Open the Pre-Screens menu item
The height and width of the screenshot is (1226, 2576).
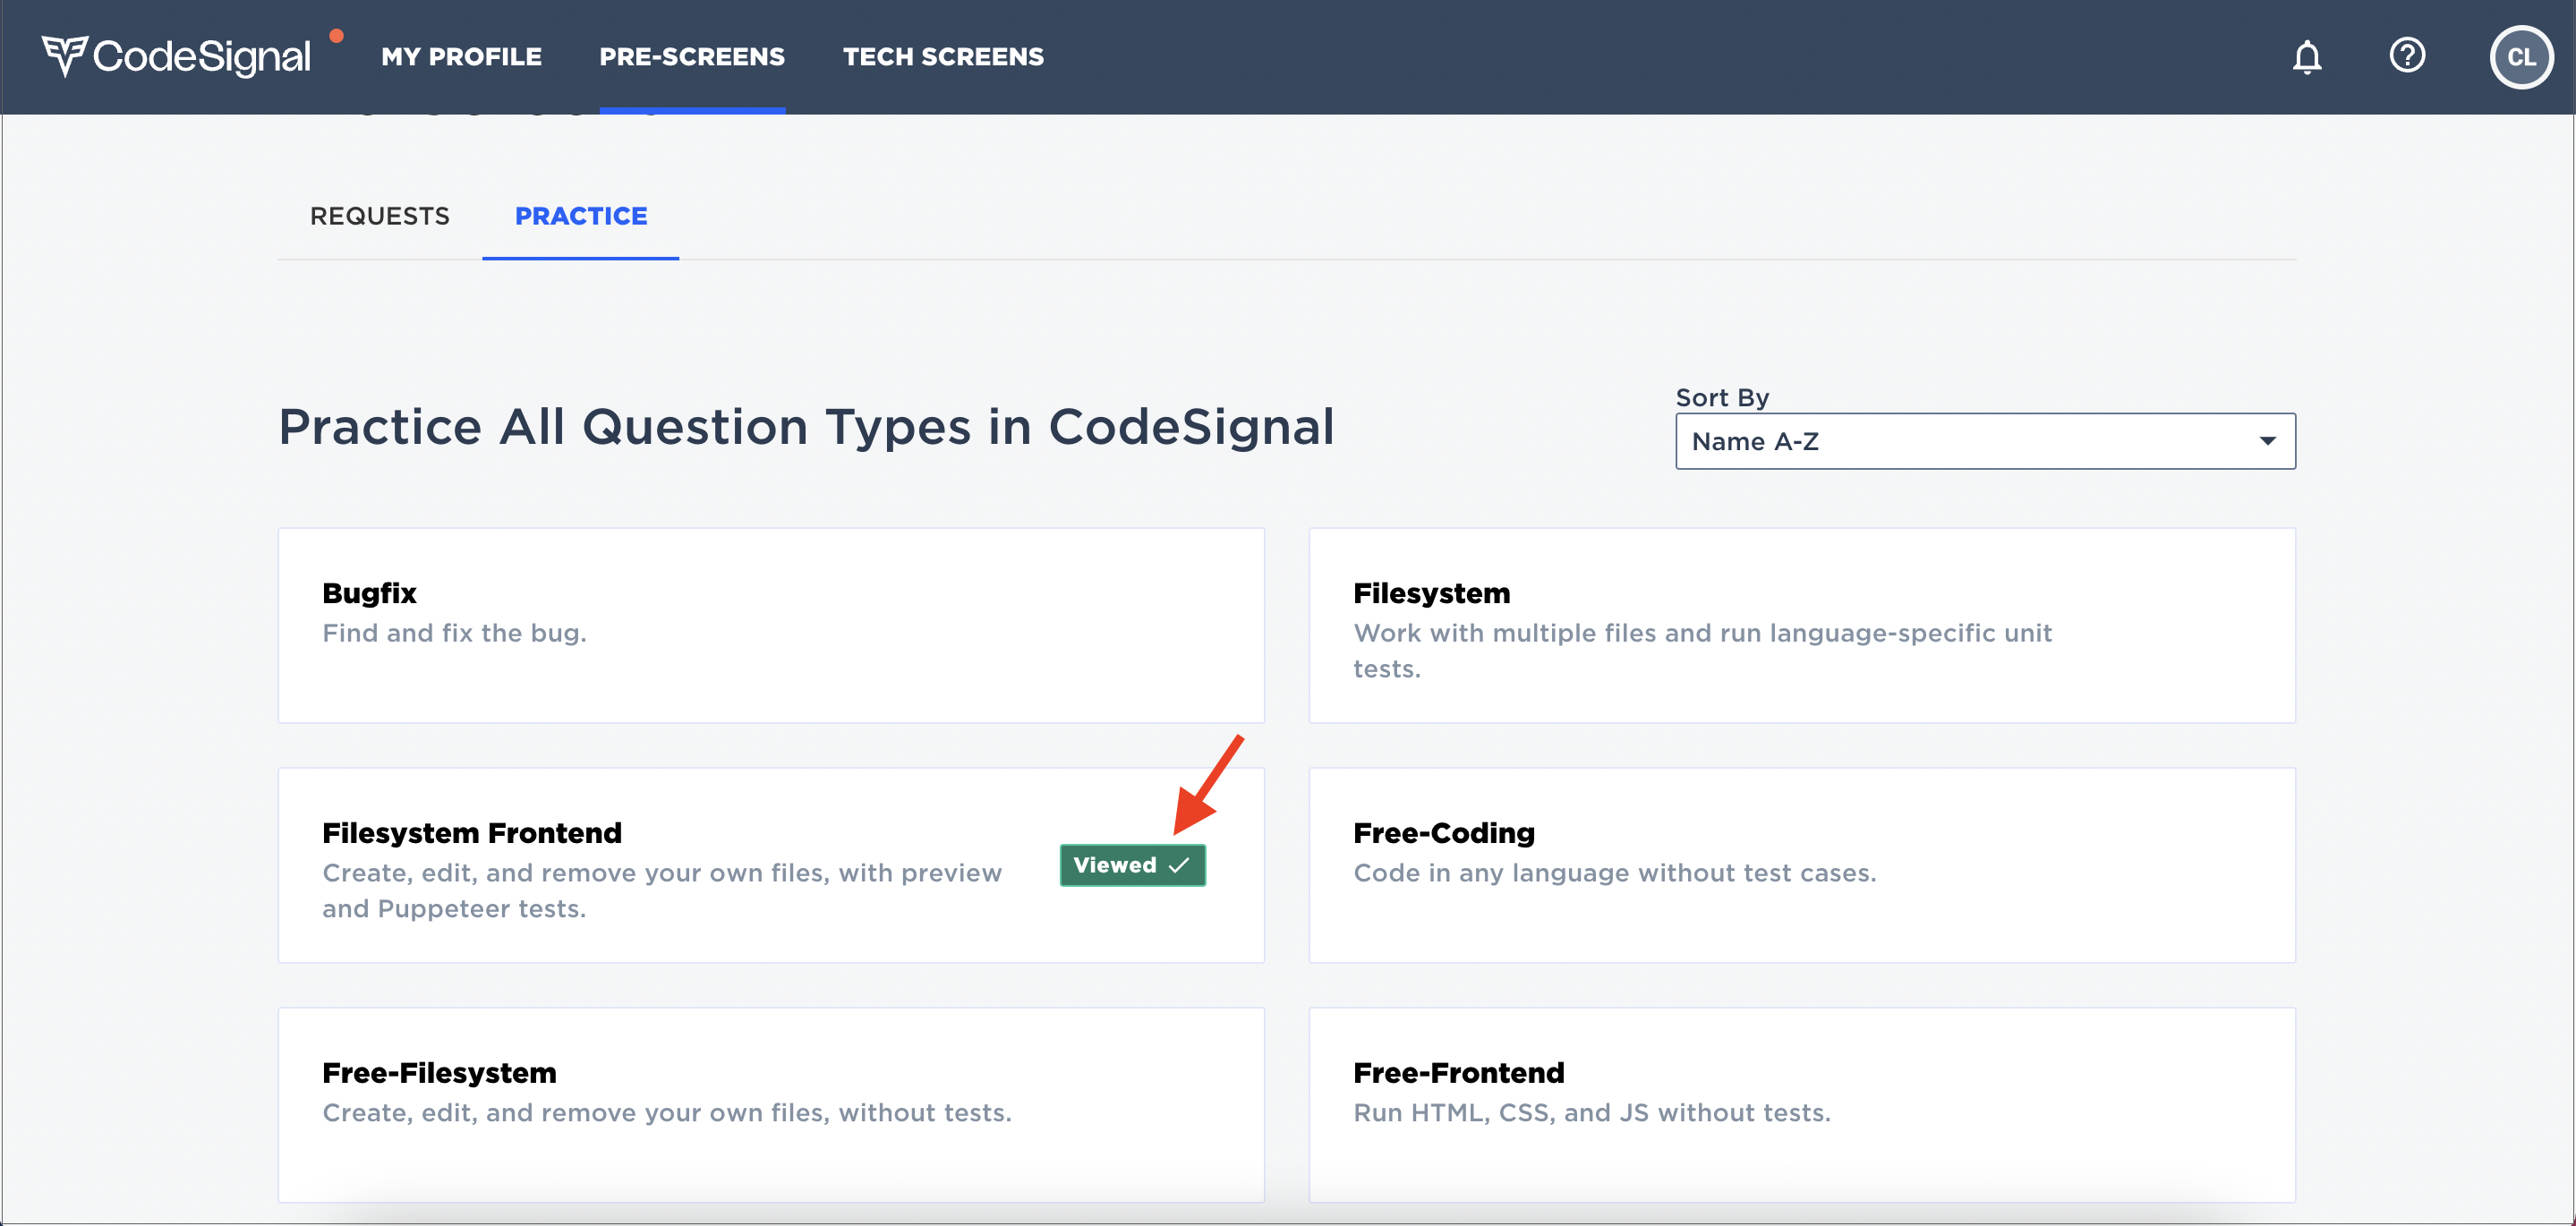692,57
